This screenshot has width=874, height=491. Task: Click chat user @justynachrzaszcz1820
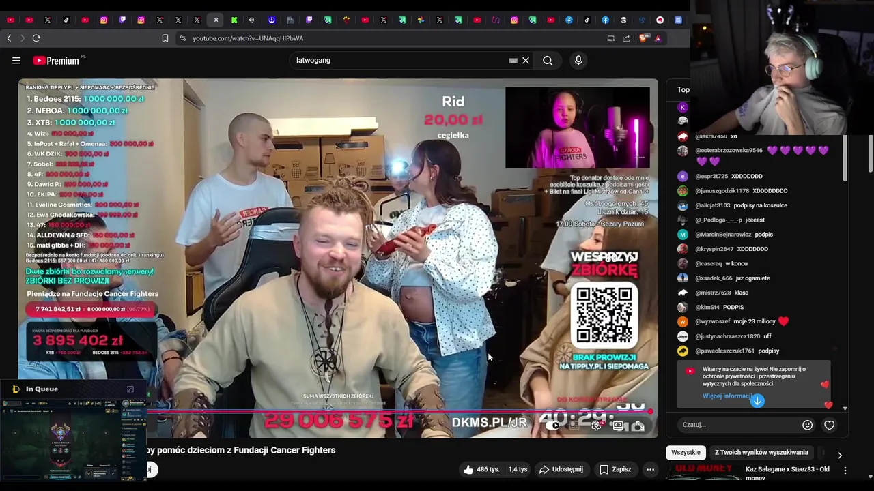(x=727, y=336)
